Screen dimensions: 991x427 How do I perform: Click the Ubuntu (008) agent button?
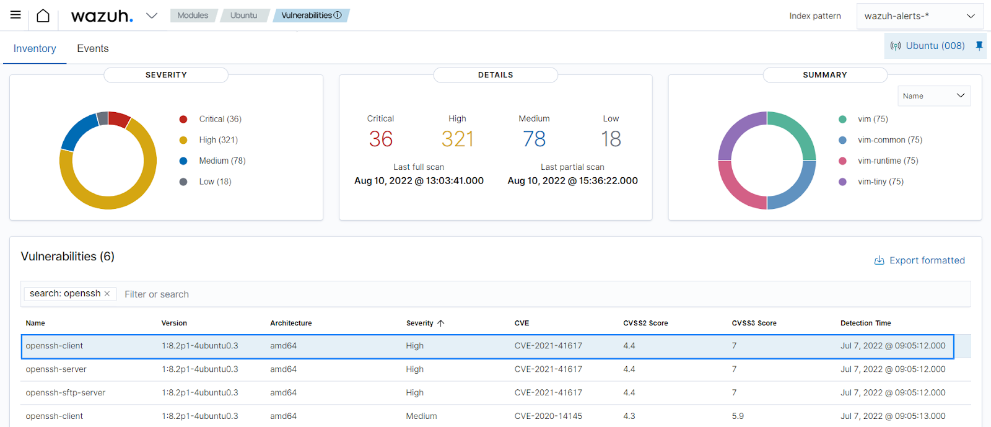935,46
